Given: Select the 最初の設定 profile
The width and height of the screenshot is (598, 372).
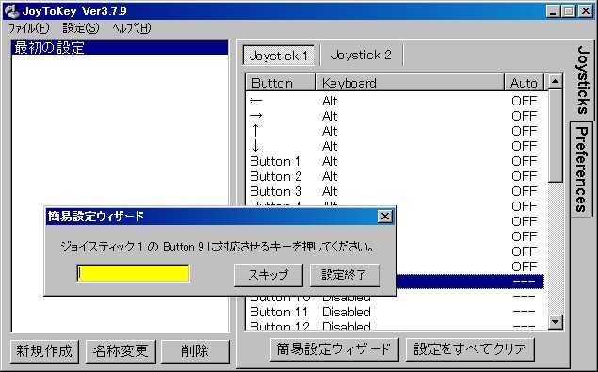Looking at the screenshot, I should click(120, 48).
